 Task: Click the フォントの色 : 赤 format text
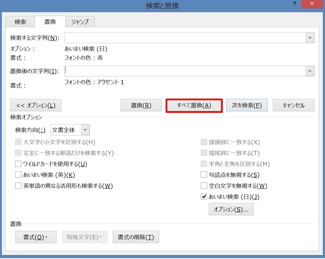84,58
